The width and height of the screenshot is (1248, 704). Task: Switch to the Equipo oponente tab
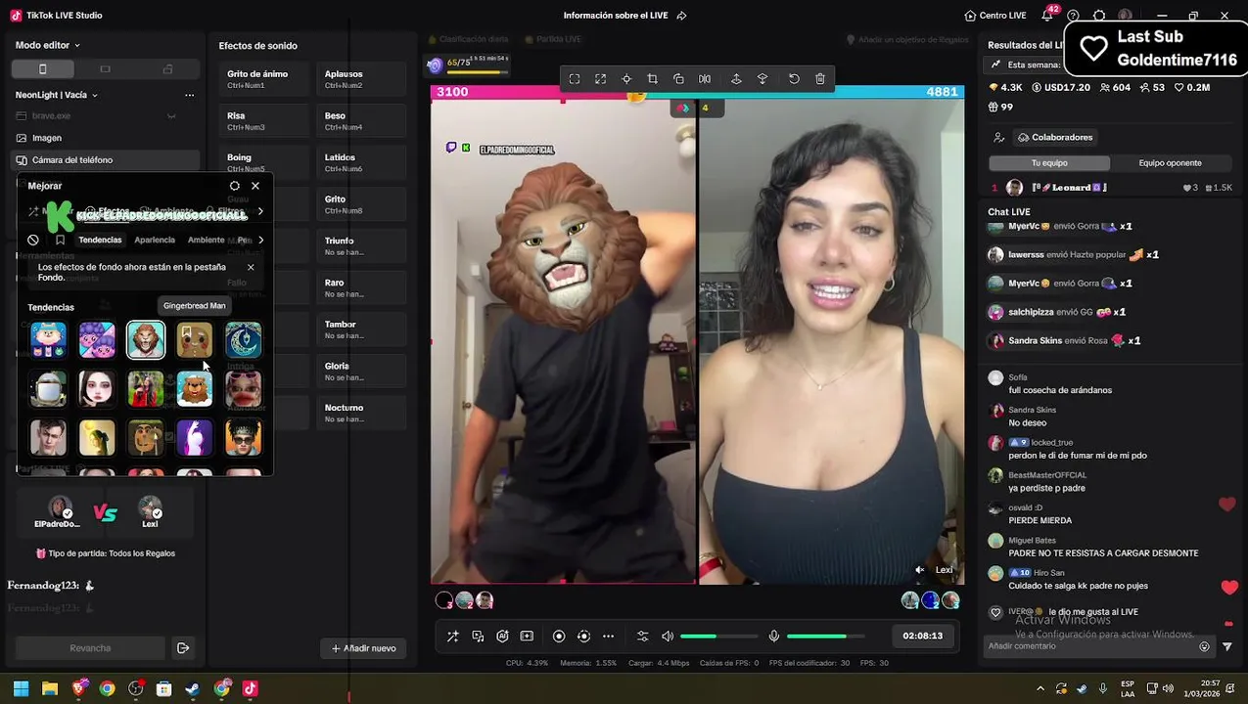pyautogui.click(x=1170, y=163)
